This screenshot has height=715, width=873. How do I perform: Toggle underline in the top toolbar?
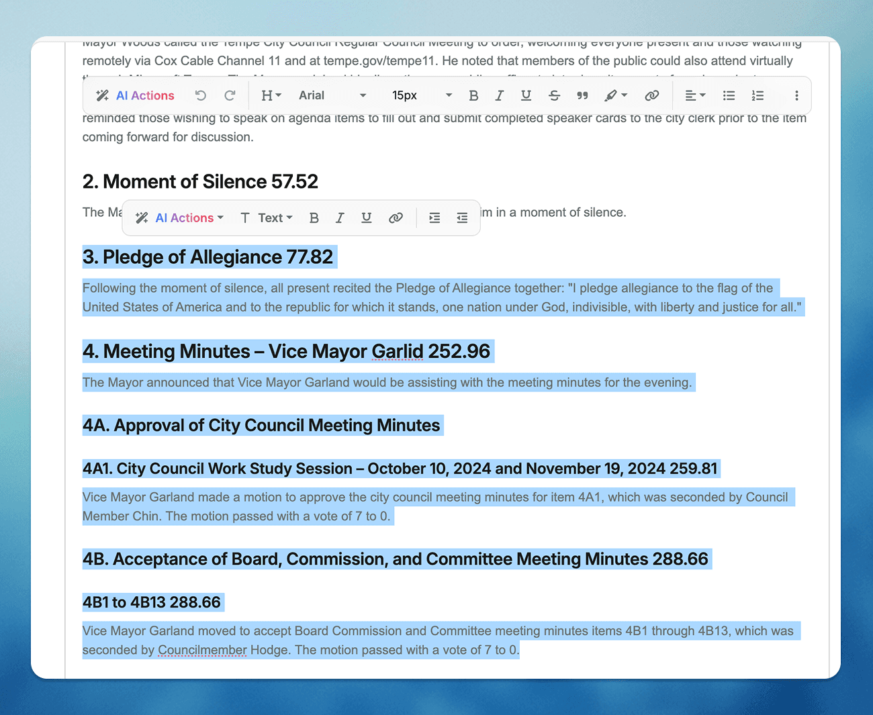click(x=526, y=95)
